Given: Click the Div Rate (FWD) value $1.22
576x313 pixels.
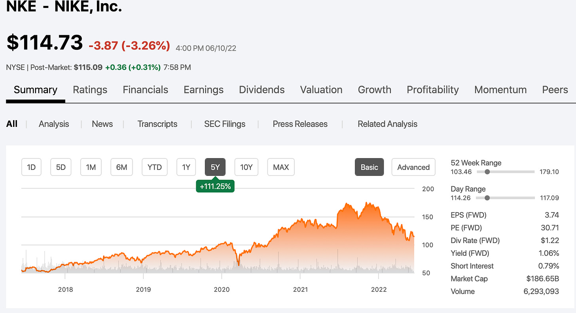Looking at the screenshot, I should pos(550,240).
